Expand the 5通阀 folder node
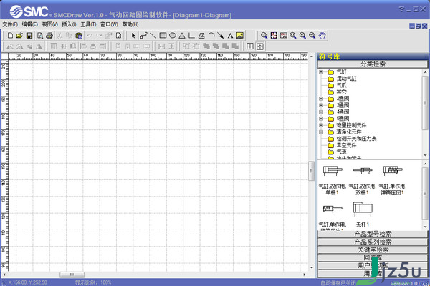 tap(321, 119)
